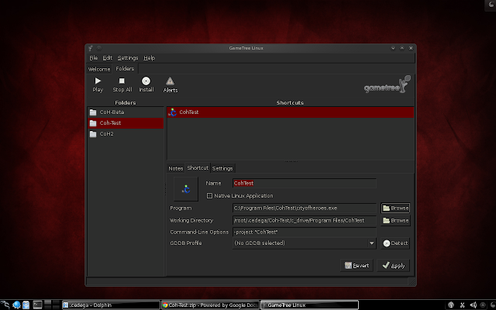Viewport: 496px width, 310px height.
Task: Click the Name input field
Action: tap(304, 183)
